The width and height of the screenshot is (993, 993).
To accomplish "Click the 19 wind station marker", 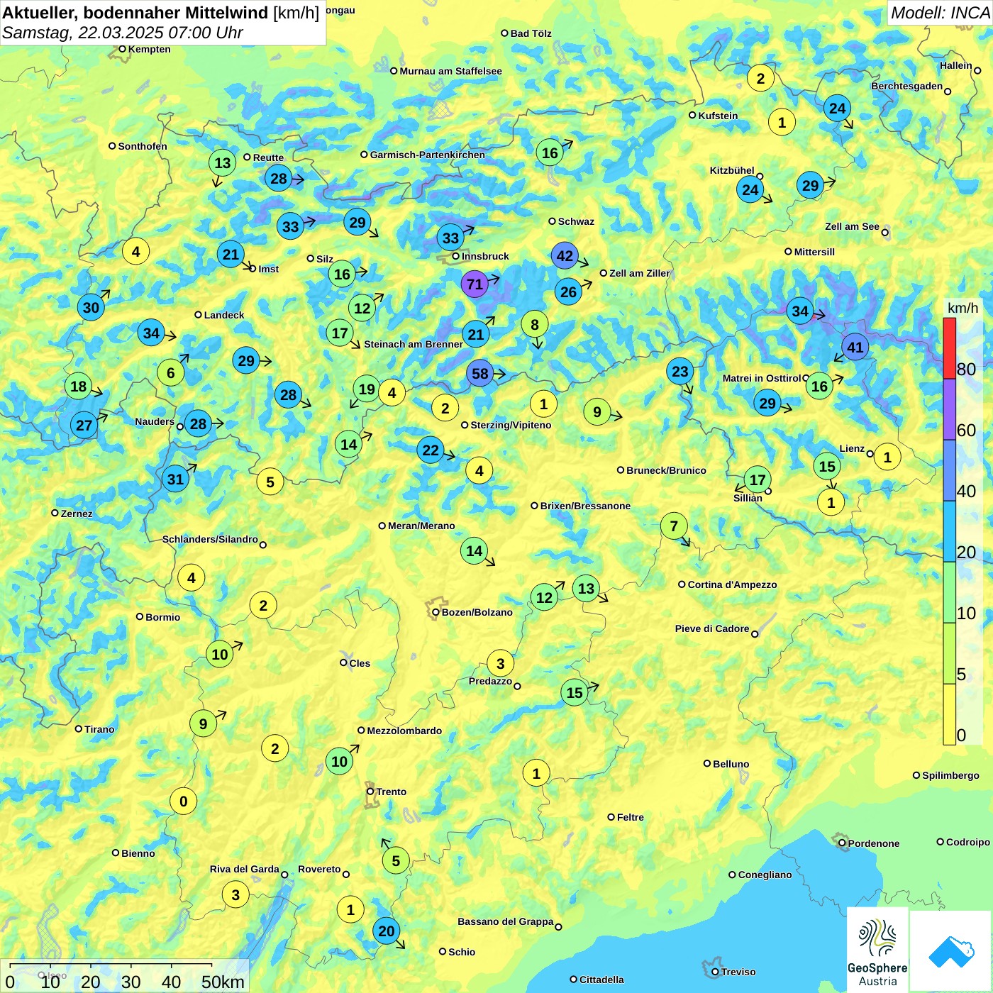I will (367, 389).
